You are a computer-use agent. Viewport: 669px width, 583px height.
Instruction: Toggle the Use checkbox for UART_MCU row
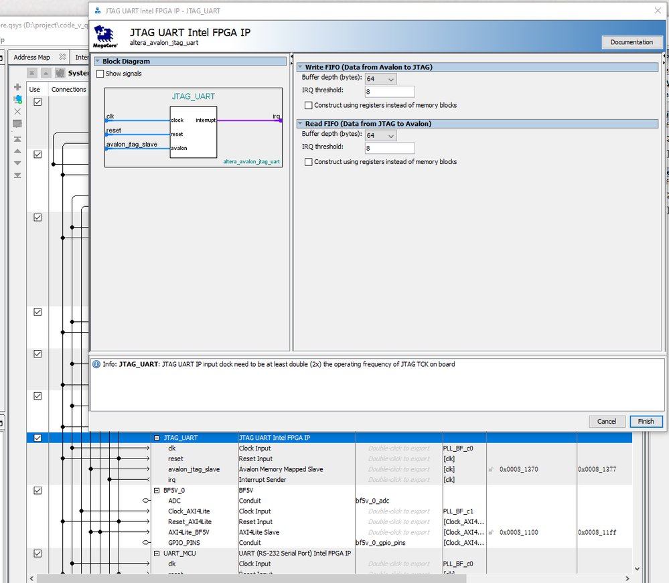click(x=38, y=553)
